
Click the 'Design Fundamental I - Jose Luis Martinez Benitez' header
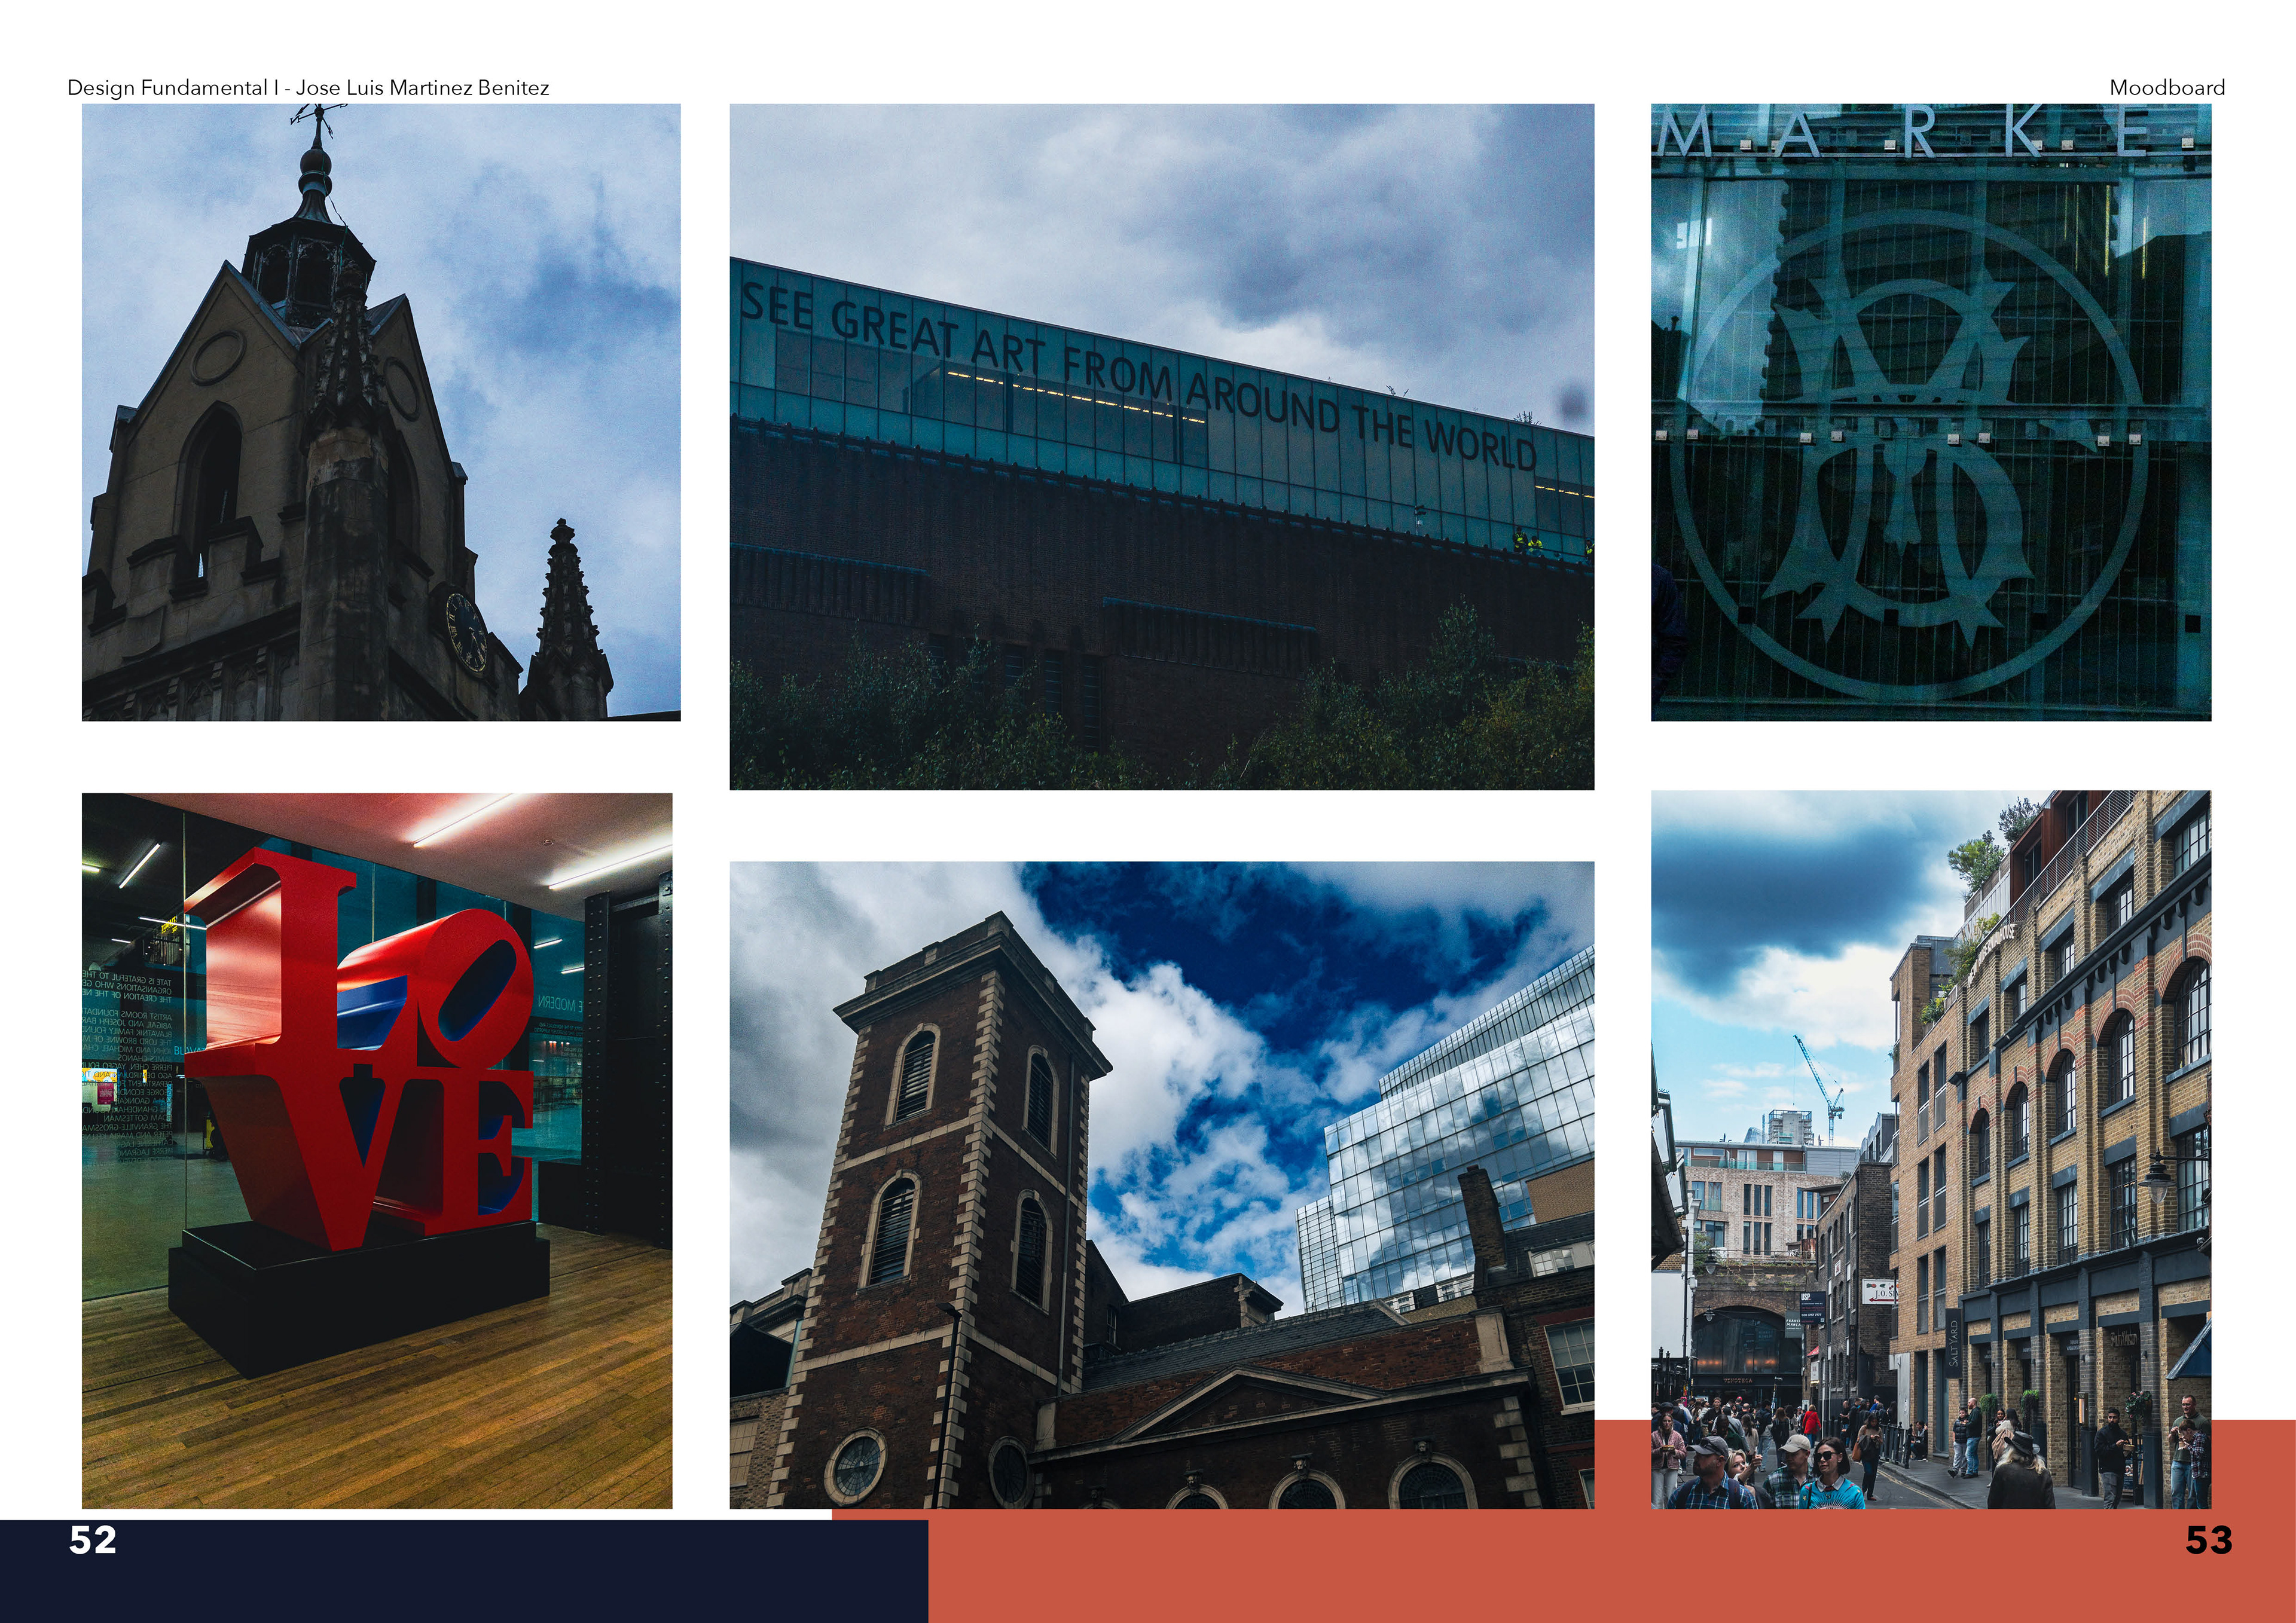[308, 88]
